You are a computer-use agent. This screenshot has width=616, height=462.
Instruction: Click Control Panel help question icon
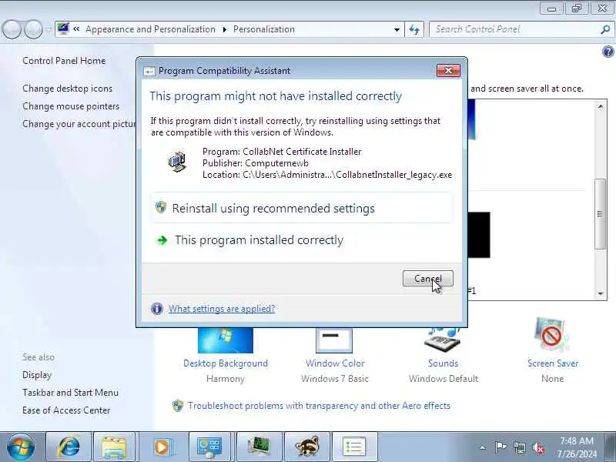[x=608, y=52]
